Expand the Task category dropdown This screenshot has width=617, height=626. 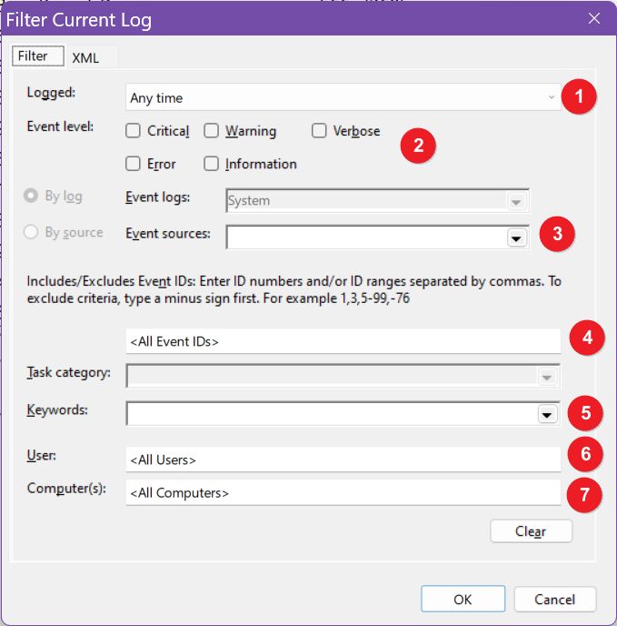[x=547, y=377]
